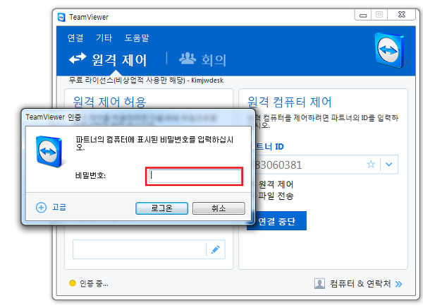Click the remote control arrows icon
The width and height of the screenshot is (423, 308).
coord(78,58)
